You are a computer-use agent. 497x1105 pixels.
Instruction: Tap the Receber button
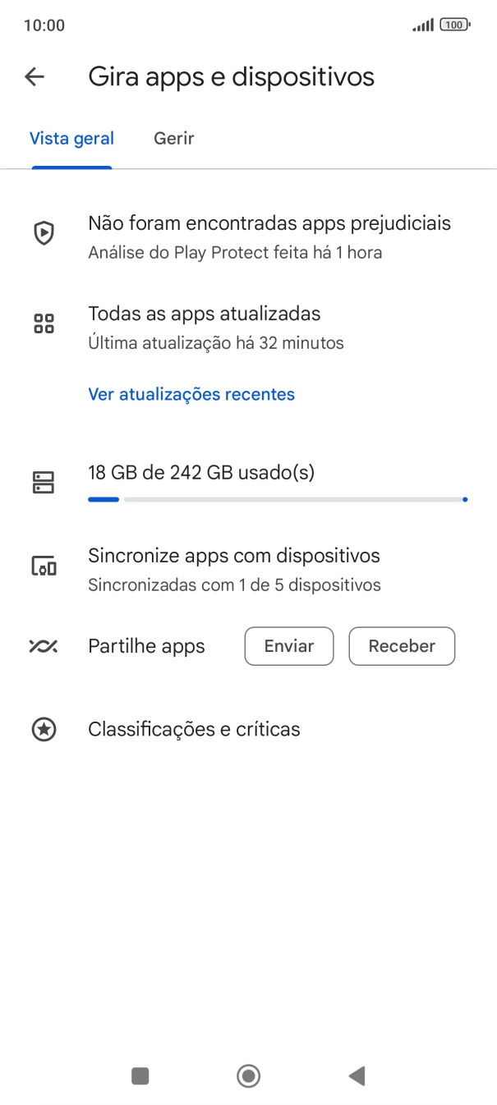click(402, 646)
